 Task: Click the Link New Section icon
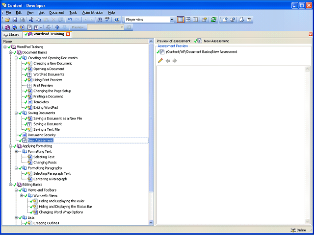pyautogui.click(x=15, y=27)
